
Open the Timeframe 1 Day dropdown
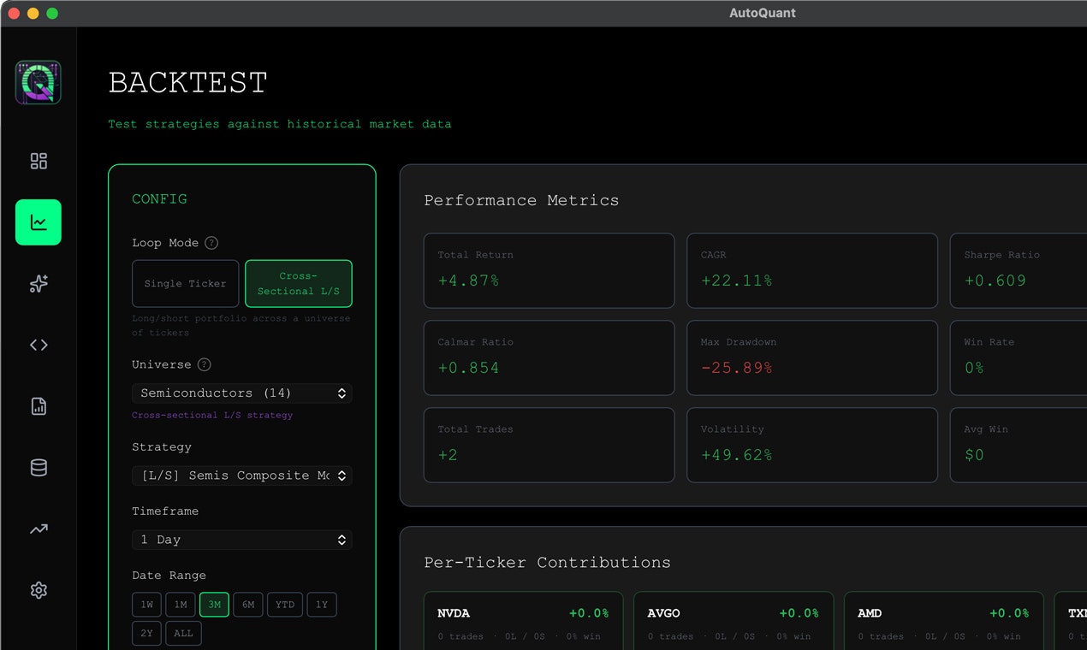pyautogui.click(x=242, y=540)
